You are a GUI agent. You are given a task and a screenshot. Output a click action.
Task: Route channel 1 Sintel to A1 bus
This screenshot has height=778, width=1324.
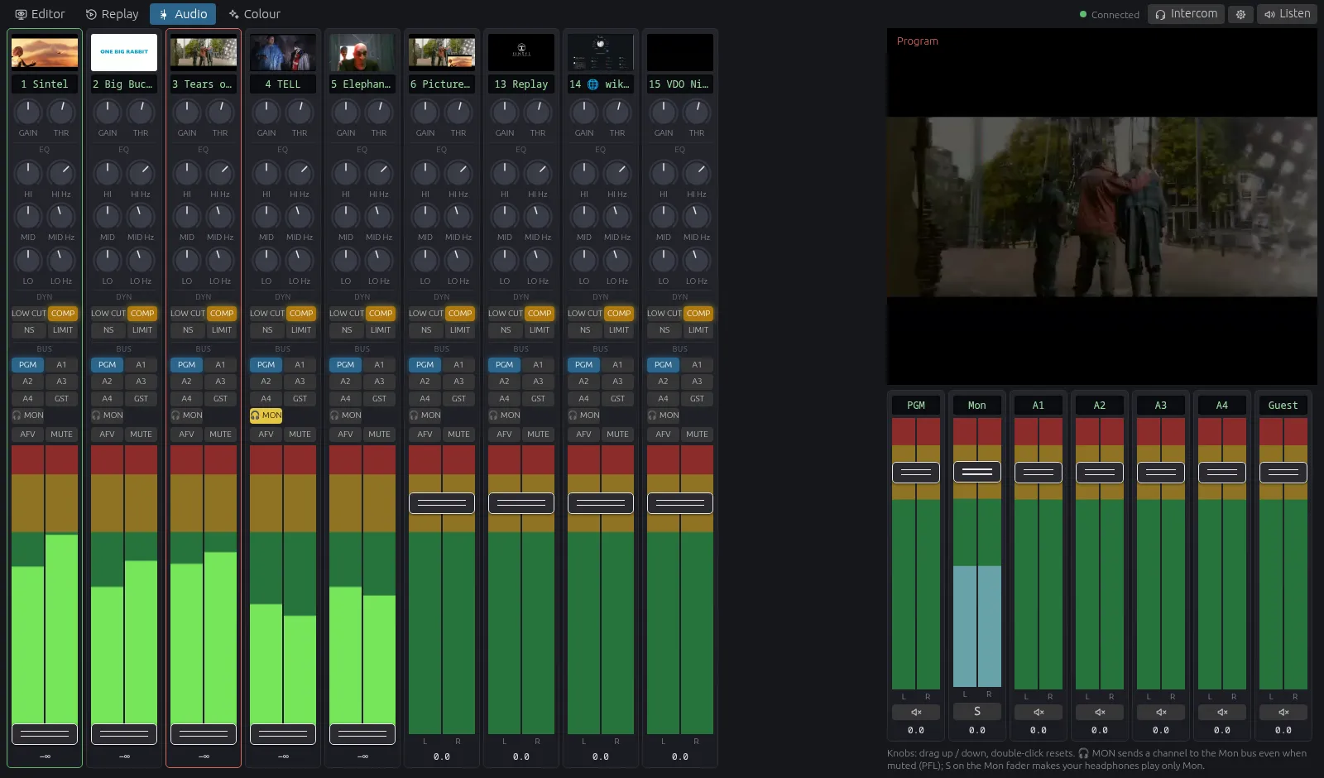pos(61,365)
